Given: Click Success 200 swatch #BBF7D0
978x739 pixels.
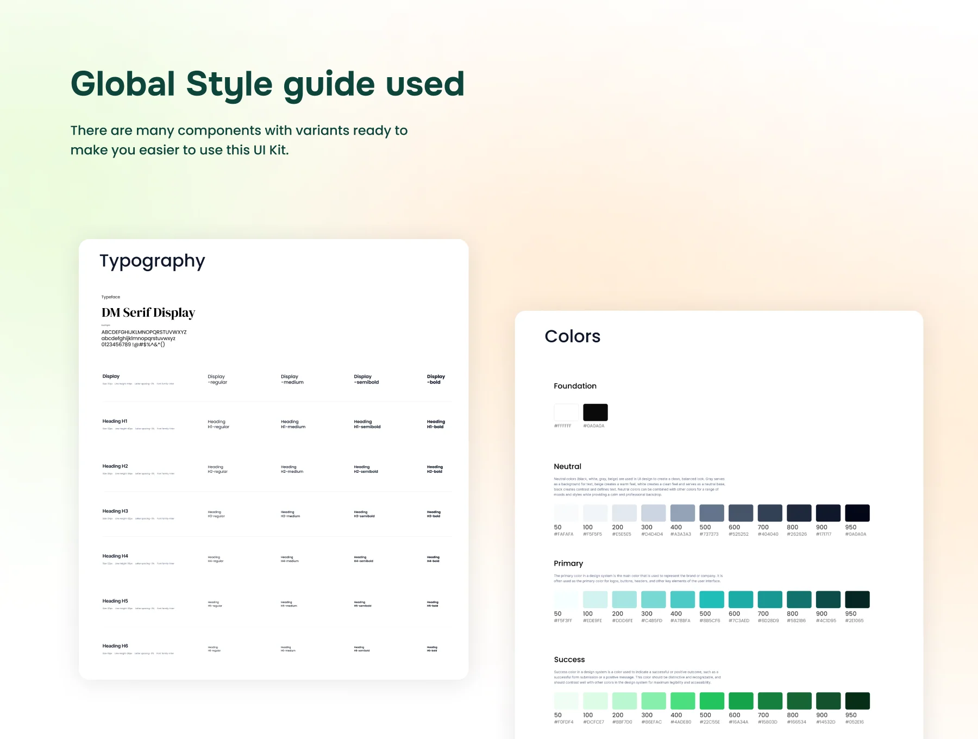Looking at the screenshot, I should point(624,701).
